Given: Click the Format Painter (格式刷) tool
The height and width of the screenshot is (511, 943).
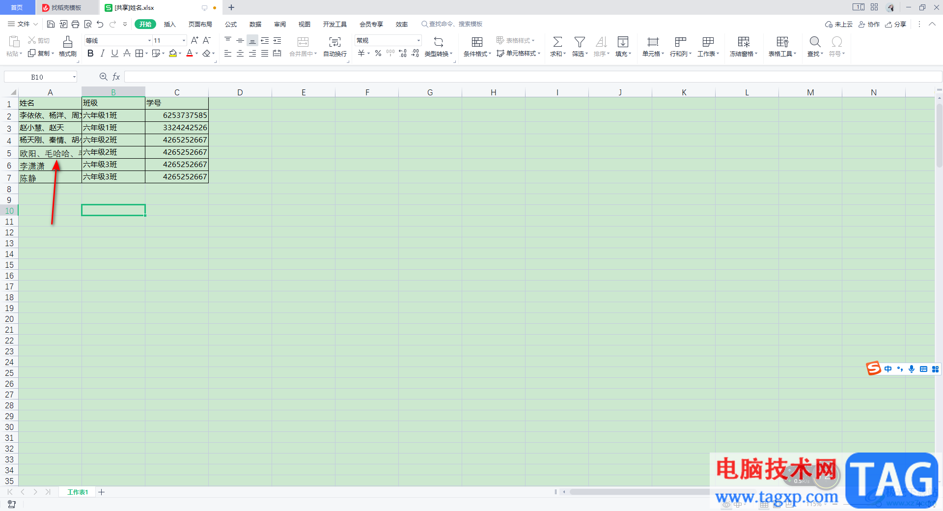Looking at the screenshot, I should [68, 47].
